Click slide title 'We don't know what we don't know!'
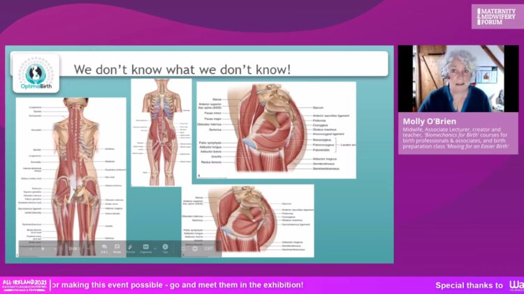This screenshot has width=524, height=294. (x=182, y=70)
